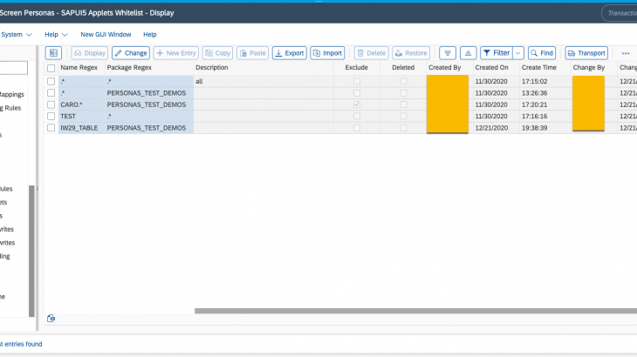Toggle the select-all checkbox in table header
Viewport: 637px width, 357px height.
[x=51, y=68]
